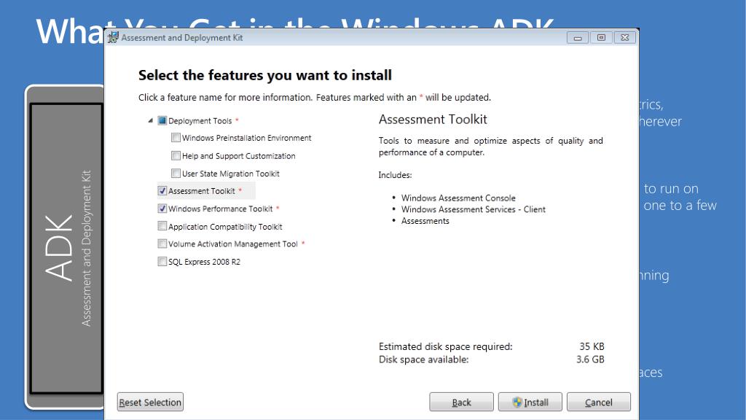
Task: Select Application Compatibility Toolkit feature name
Action: (x=225, y=227)
